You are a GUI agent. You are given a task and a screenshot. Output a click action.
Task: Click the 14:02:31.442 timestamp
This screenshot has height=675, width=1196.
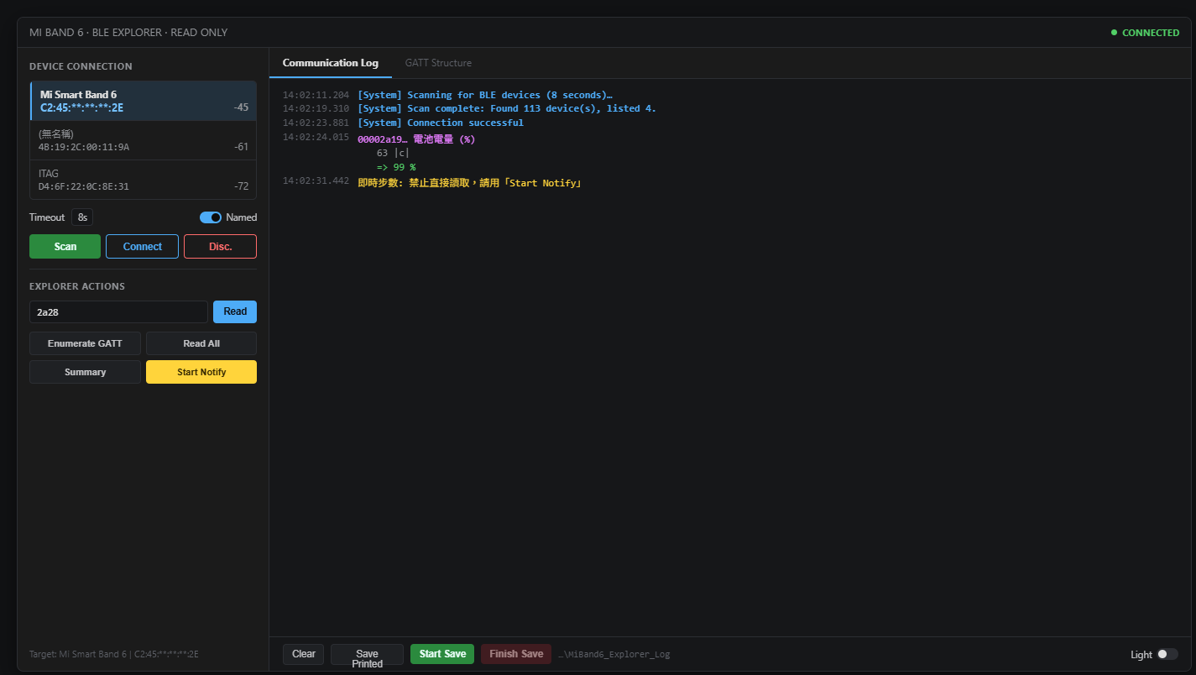click(316, 181)
